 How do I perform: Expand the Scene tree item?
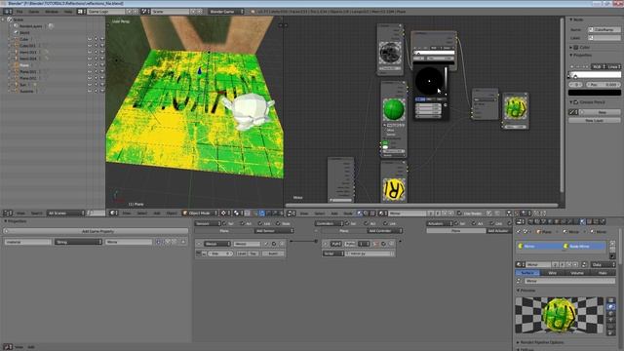(x=4, y=19)
